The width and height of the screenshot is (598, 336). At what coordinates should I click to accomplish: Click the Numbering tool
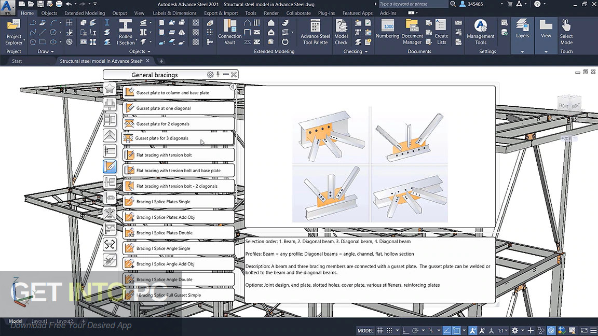[x=387, y=30]
